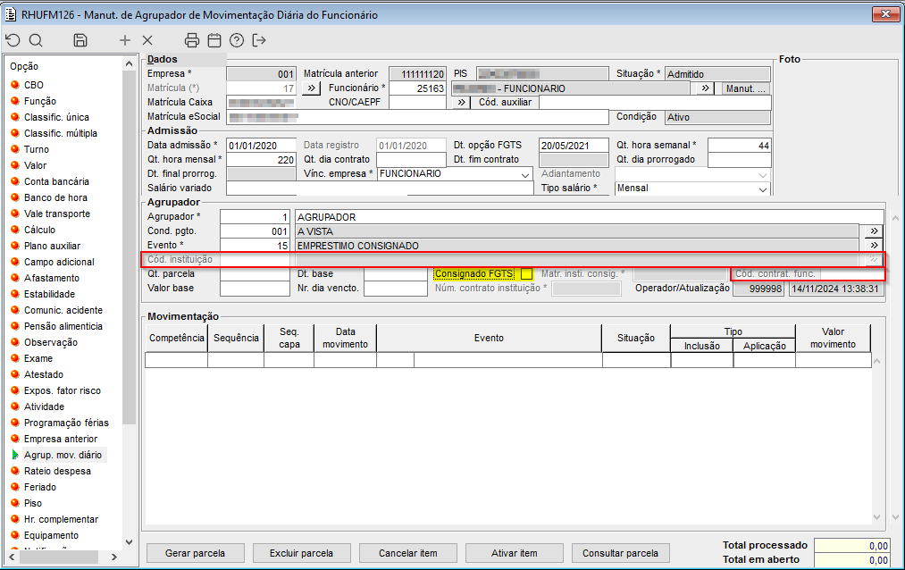Click the Salário variado input field
905x570 pixels.
(x=379, y=189)
